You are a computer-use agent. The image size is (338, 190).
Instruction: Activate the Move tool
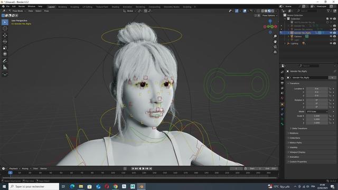pos(5,35)
